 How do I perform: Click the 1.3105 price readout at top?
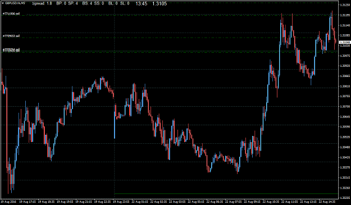coord(159,3)
